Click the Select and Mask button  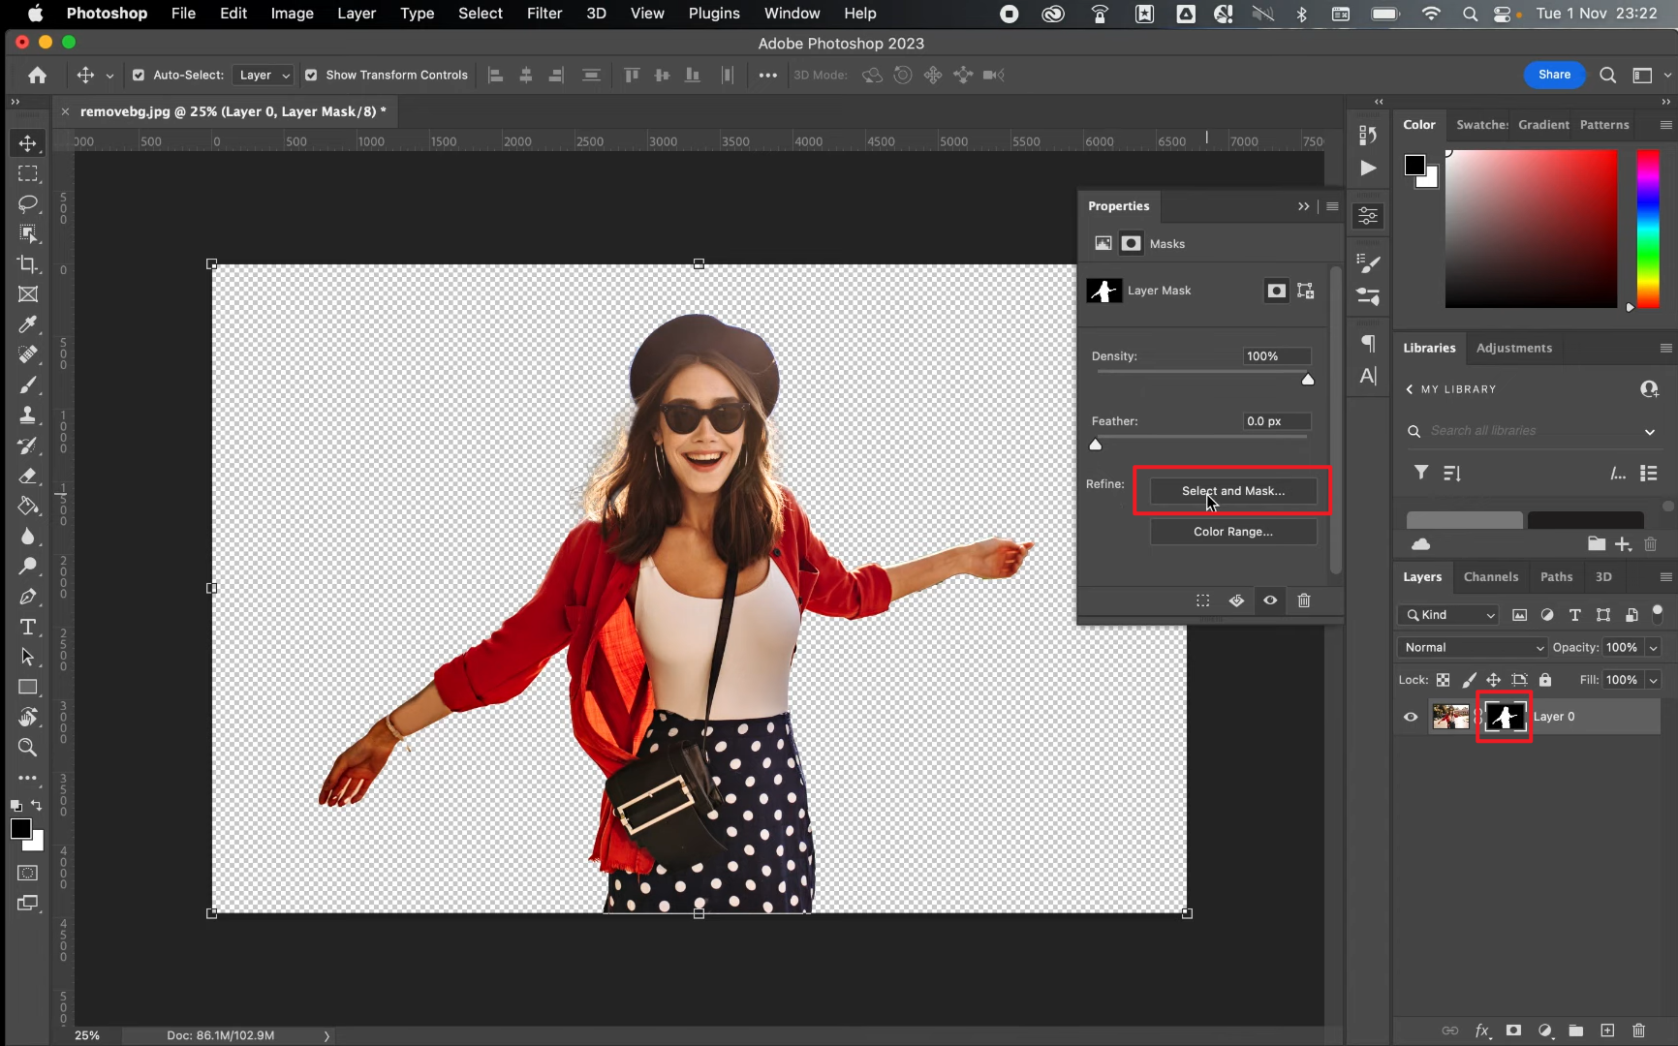(x=1232, y=490)
